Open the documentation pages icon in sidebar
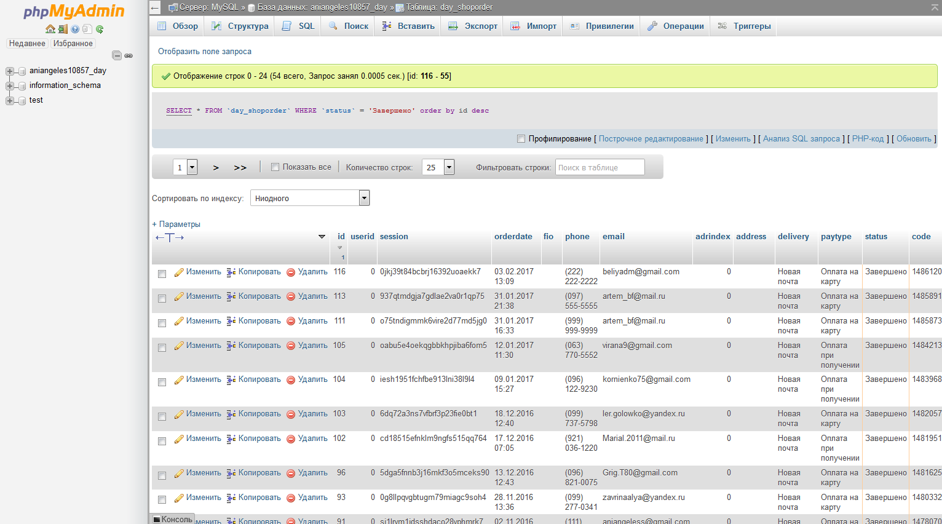 pyautogui.click(x=87, y=29)
